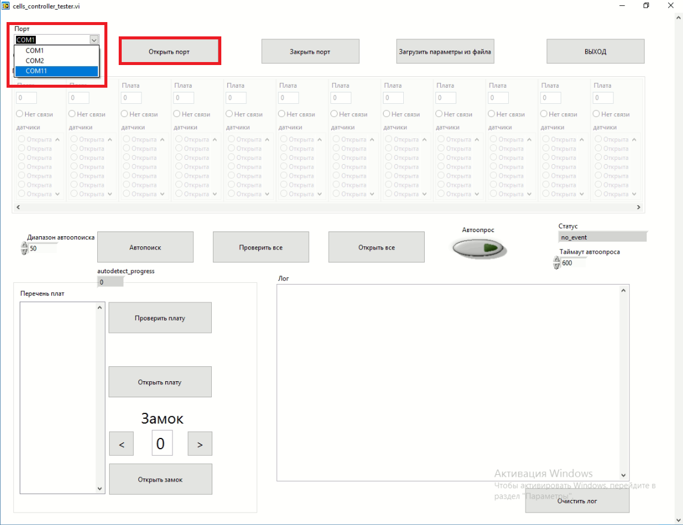Clear the log with Очистить лог
Image resolution: width=683 pixels, height=525 pixels.
click(577, 501)
